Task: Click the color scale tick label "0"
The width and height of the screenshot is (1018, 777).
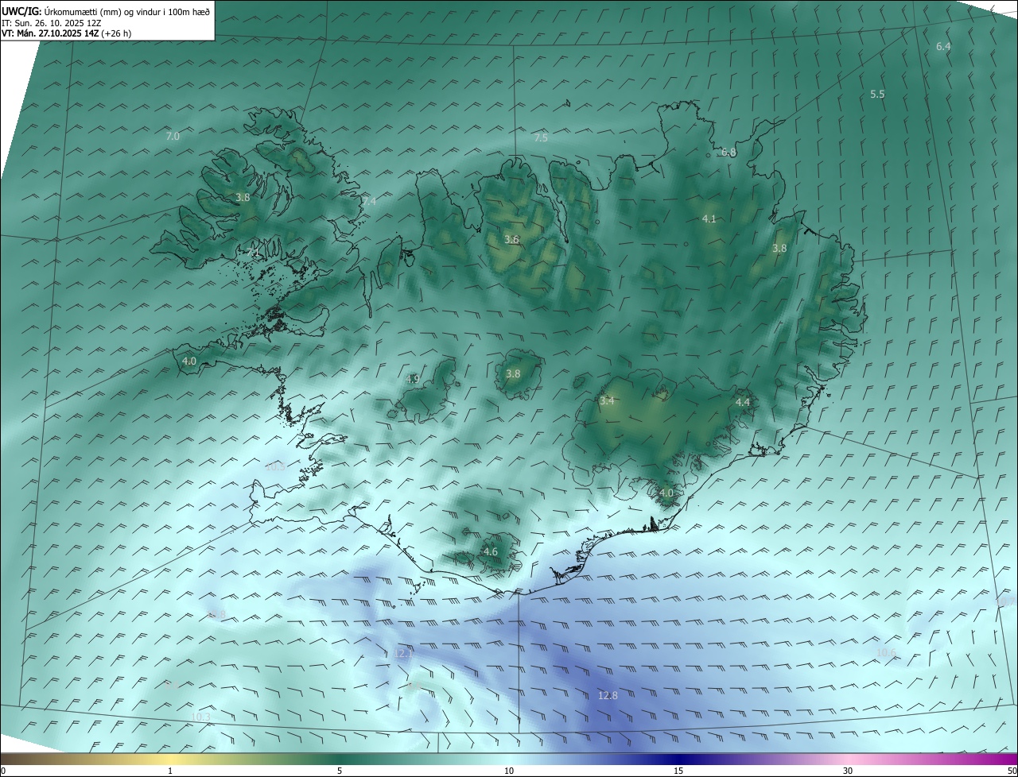Action: [x=3, y=771]
